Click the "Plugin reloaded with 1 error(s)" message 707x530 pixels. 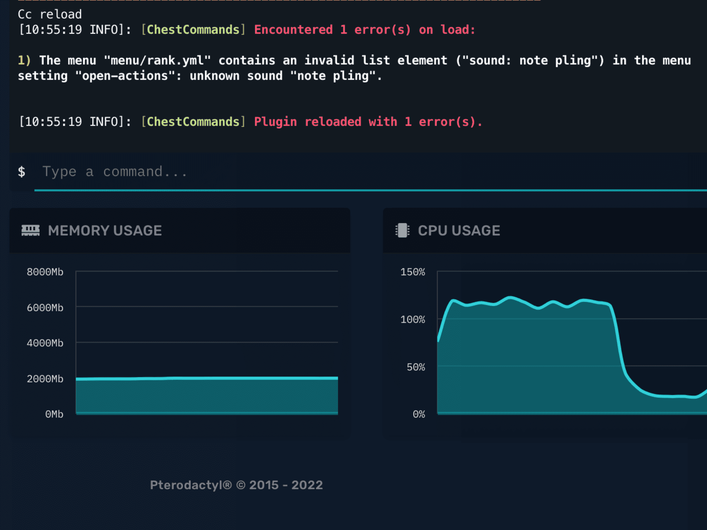click(368, 122)
